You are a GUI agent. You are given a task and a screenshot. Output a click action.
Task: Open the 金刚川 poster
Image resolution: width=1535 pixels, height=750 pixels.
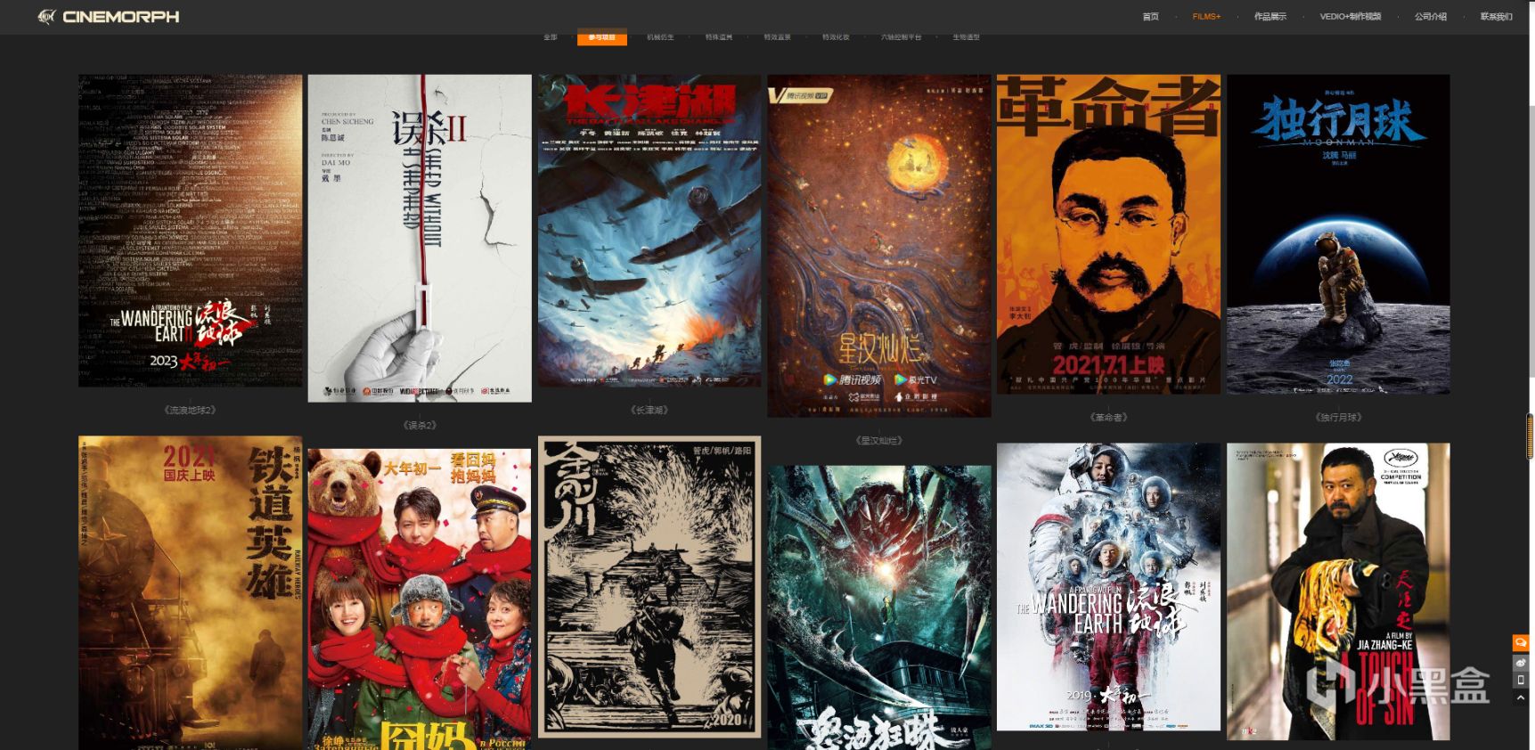tap(649, 587)
